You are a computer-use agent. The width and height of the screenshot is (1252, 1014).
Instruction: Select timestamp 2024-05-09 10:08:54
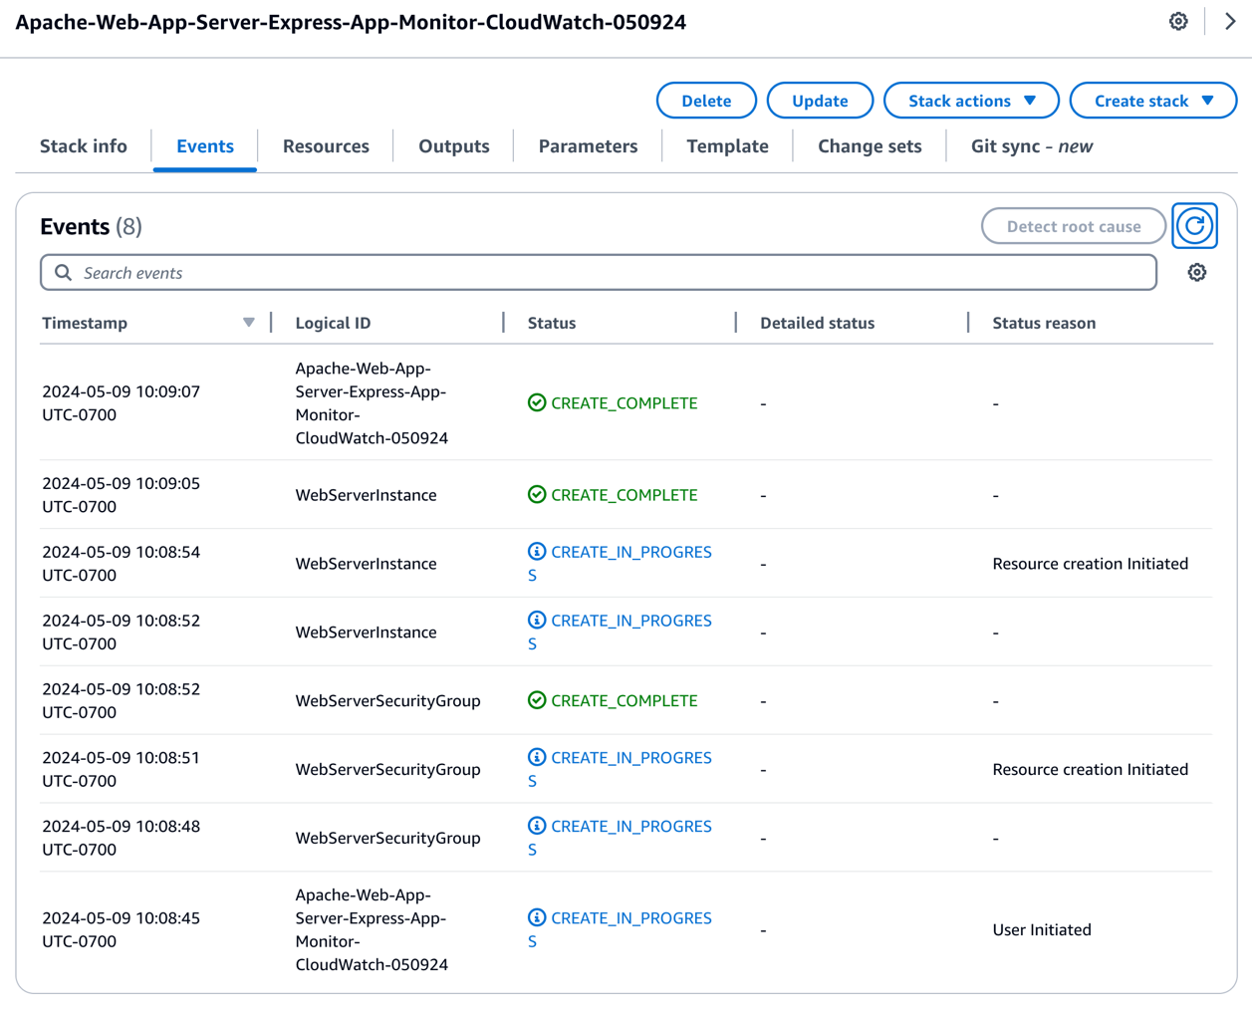point(121,563)
